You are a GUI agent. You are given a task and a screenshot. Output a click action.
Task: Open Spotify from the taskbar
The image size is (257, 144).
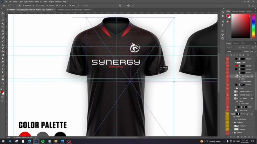43,141
